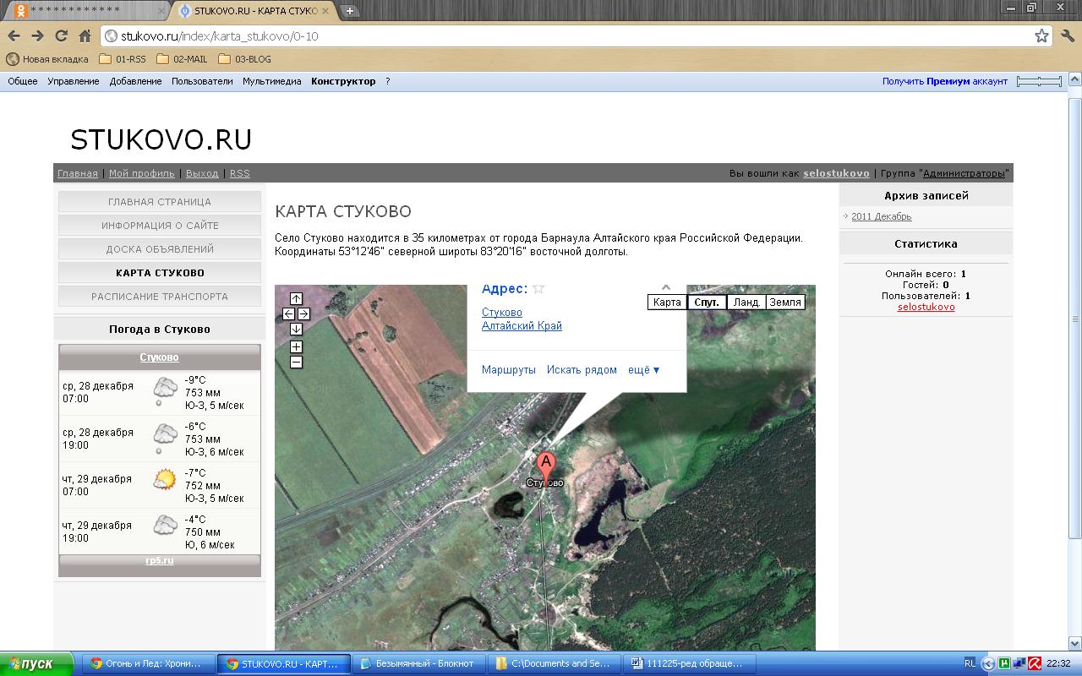Open Chrome wrench settings menu

[1066, 36]
